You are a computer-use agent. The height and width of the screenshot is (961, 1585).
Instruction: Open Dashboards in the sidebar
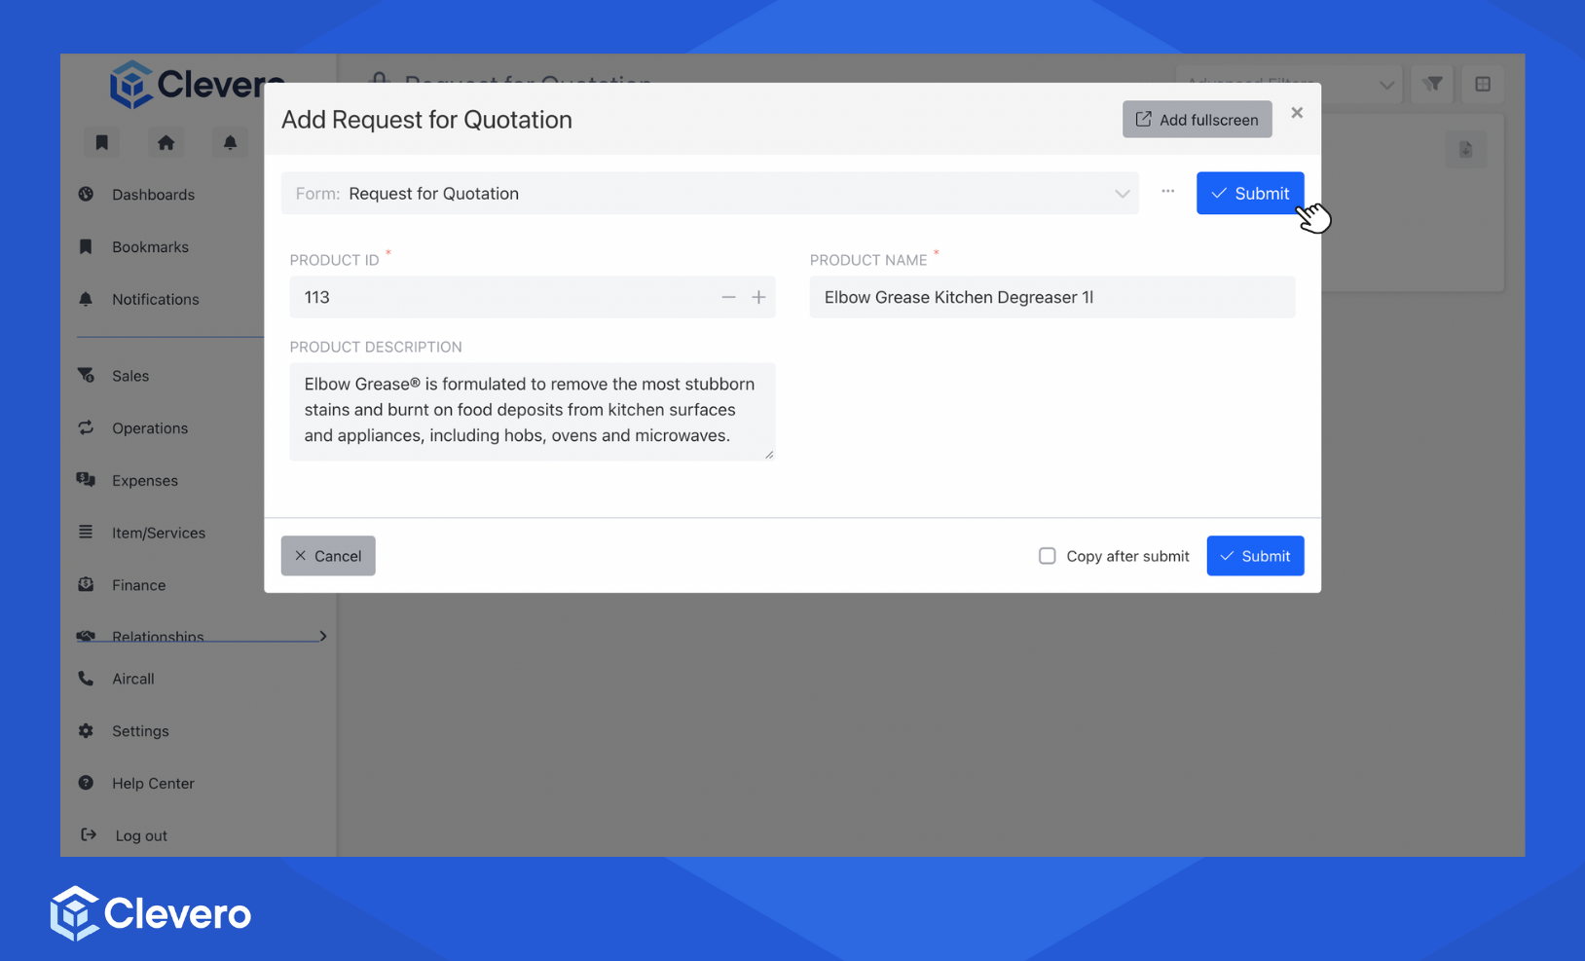tap(153, 195)
